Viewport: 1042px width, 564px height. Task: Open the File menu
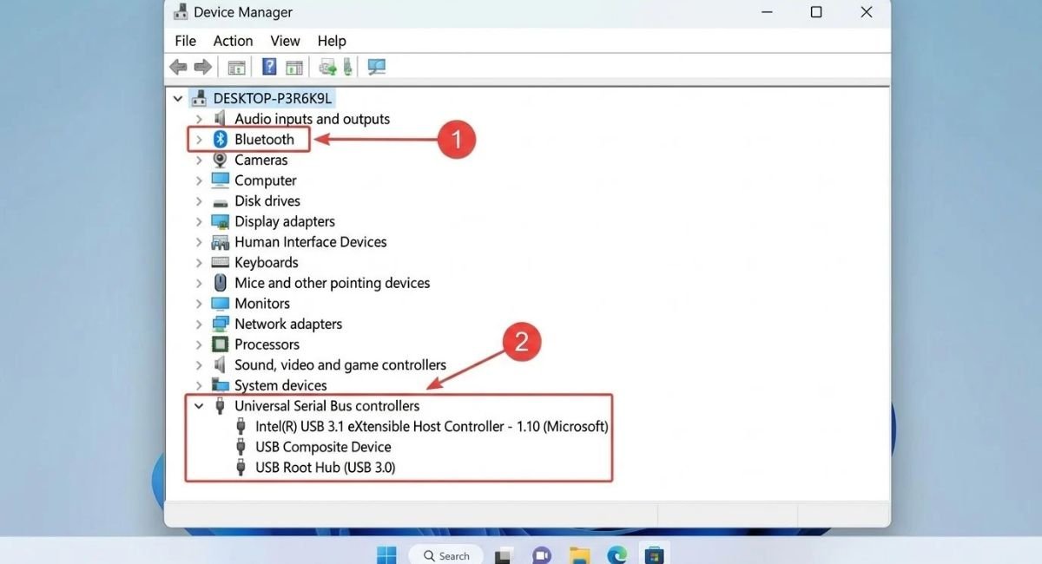point(185,41)
